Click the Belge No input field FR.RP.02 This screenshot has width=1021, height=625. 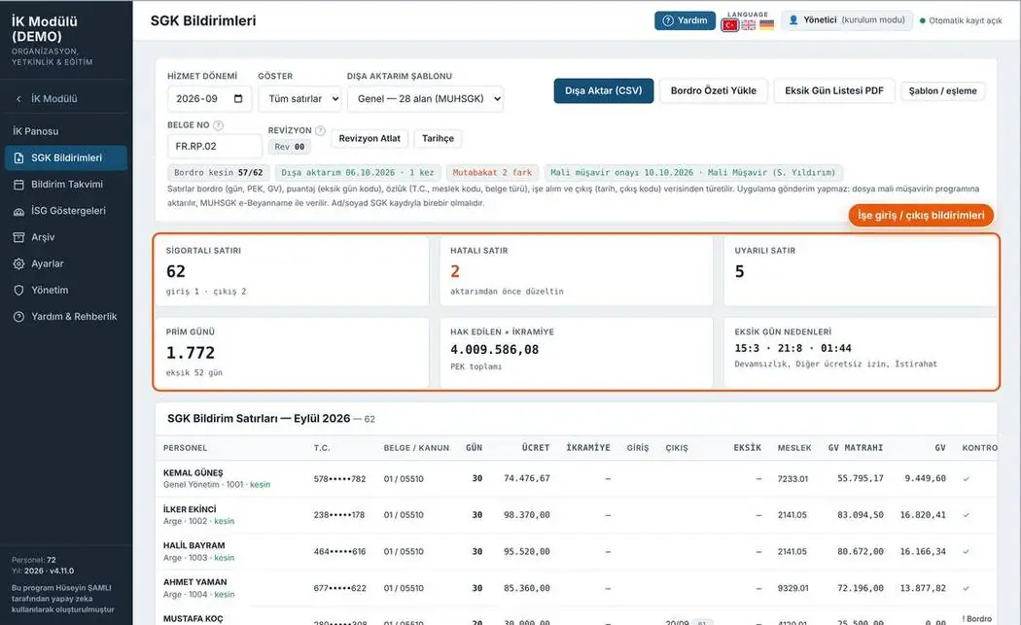(x=214, y=146)
